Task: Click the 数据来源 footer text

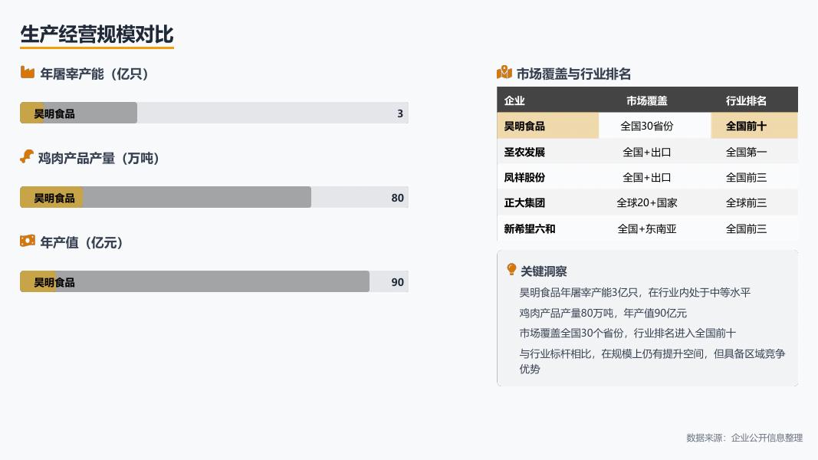Action: (x=744, y=438)
